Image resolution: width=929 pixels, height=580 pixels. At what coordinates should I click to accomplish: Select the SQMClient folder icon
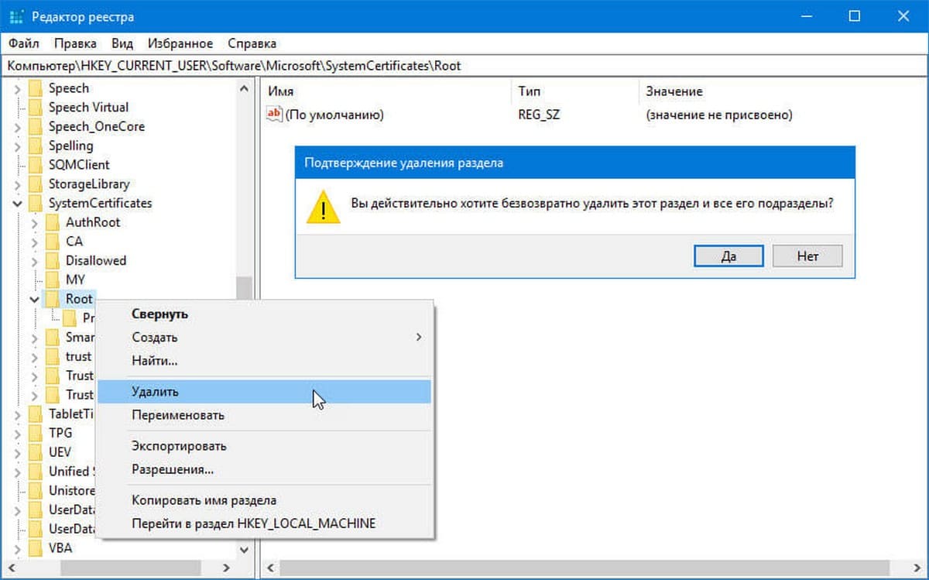[36, 165]
